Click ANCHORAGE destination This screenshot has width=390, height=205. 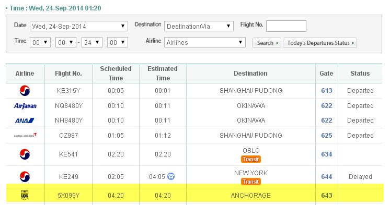pyautogui.click(x=251, y=195)
